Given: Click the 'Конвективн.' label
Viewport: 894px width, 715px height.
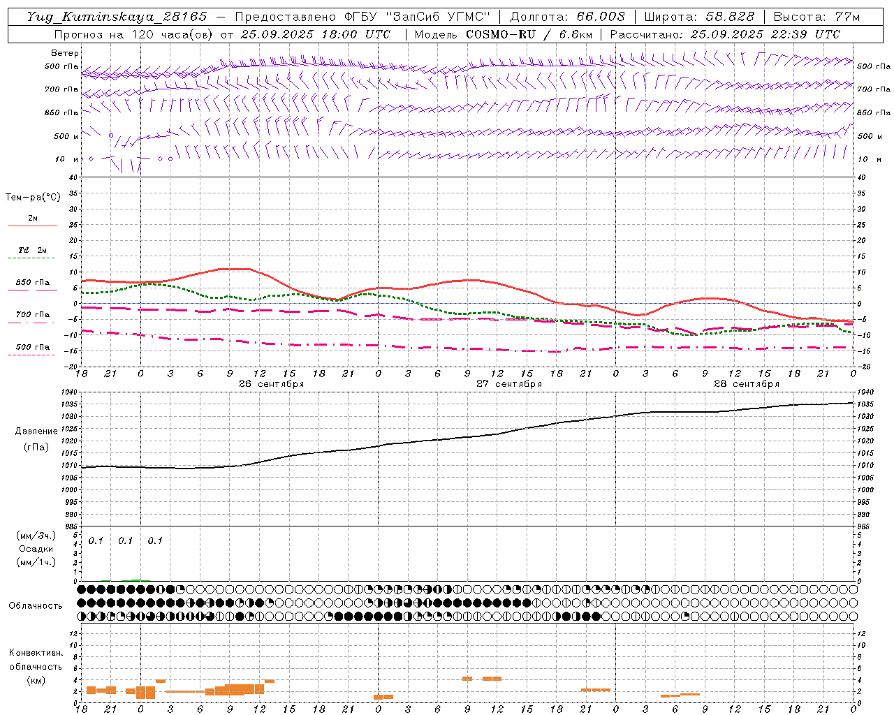Looking at the screenshot, I should coord(36,653).
